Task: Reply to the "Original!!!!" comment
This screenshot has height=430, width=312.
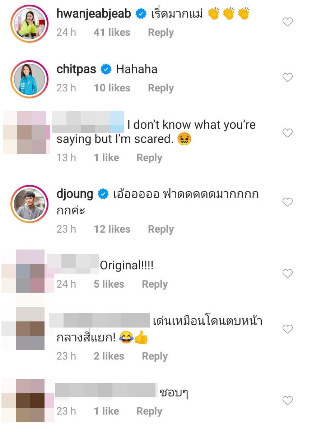Action: click(x=155, y=284)
